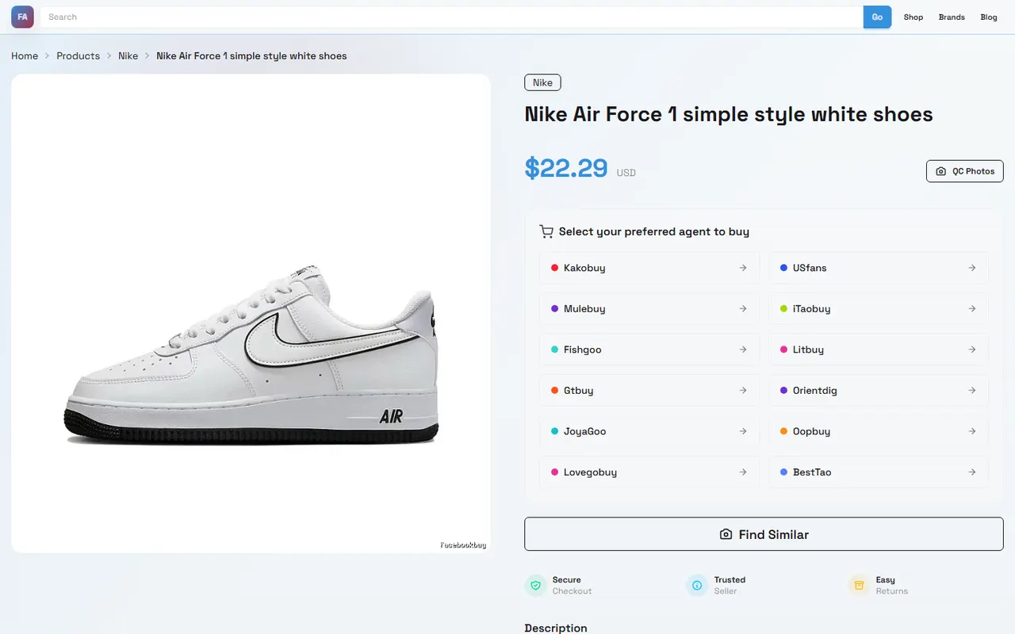Choose JoyaGoo as buying agent
The width and height of the screenshot is (1015, 634).
(x=649, y=431)
